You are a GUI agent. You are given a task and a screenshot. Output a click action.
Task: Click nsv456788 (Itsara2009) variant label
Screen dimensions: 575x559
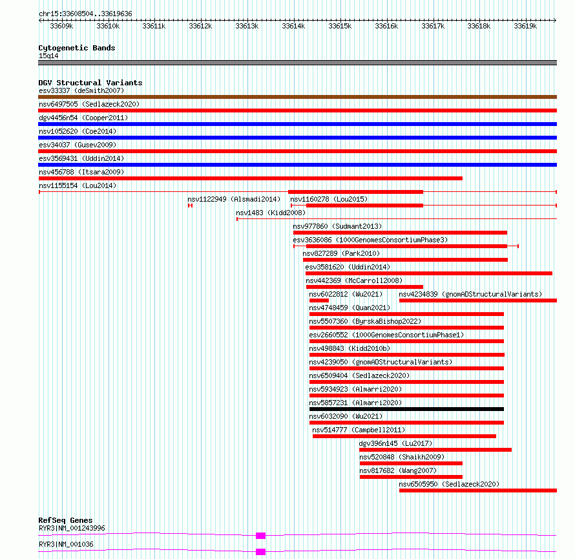click(81, 172)
